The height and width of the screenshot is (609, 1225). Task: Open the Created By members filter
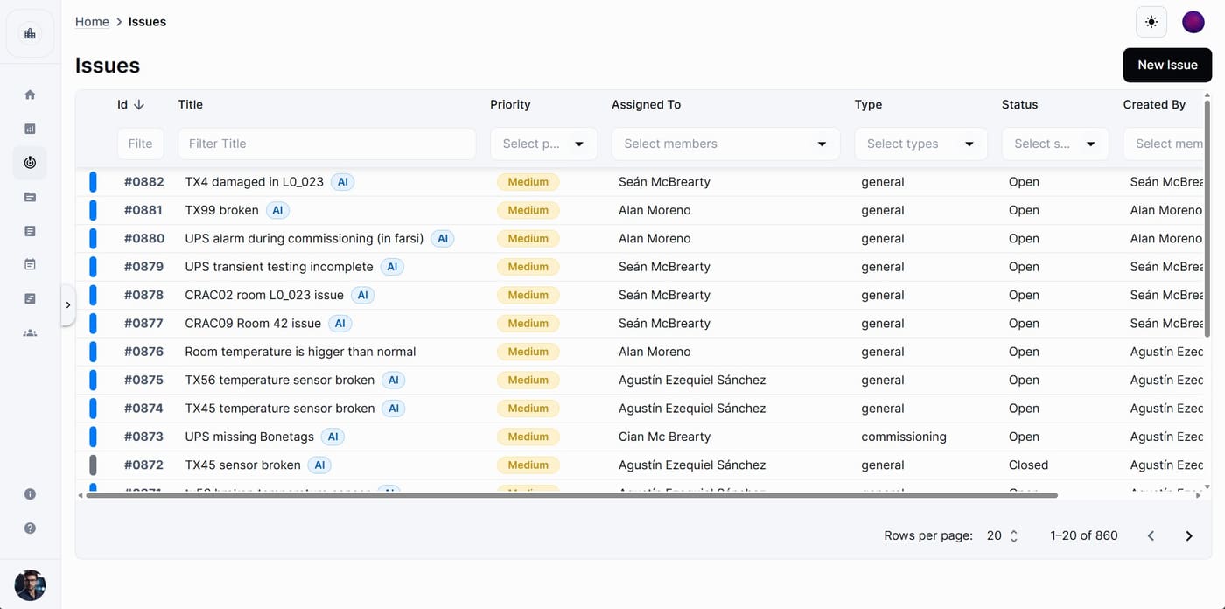point(1164,143)
